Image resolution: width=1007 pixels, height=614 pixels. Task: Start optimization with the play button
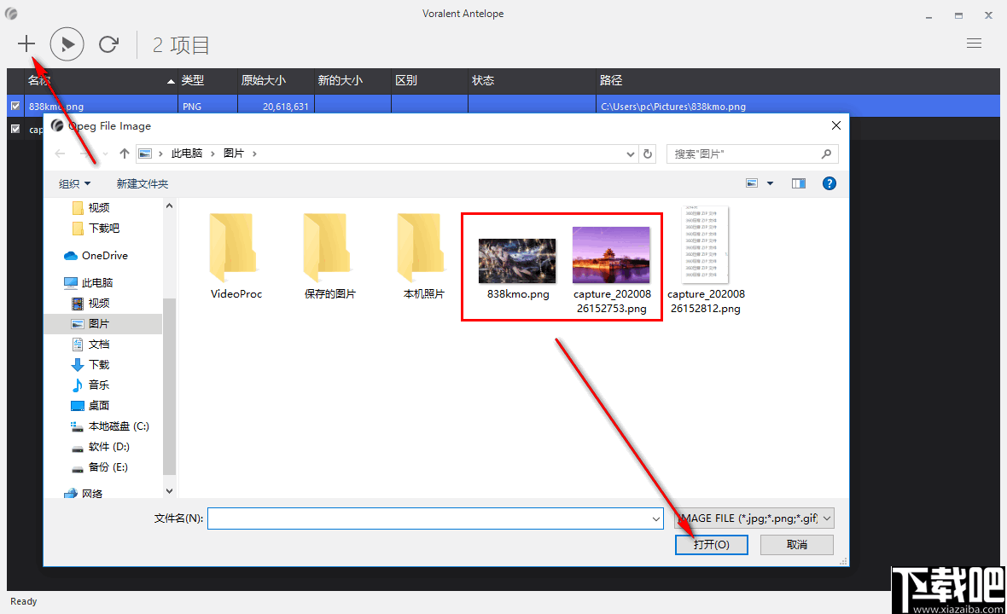(67, 43)
